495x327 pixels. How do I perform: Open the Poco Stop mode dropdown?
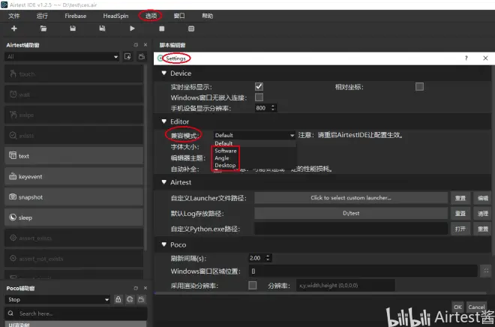pos(58,299)
